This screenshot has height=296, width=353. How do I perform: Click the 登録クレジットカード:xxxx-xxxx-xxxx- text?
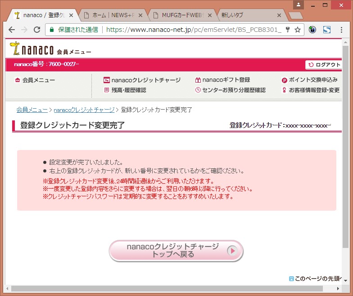coord(280,125)
